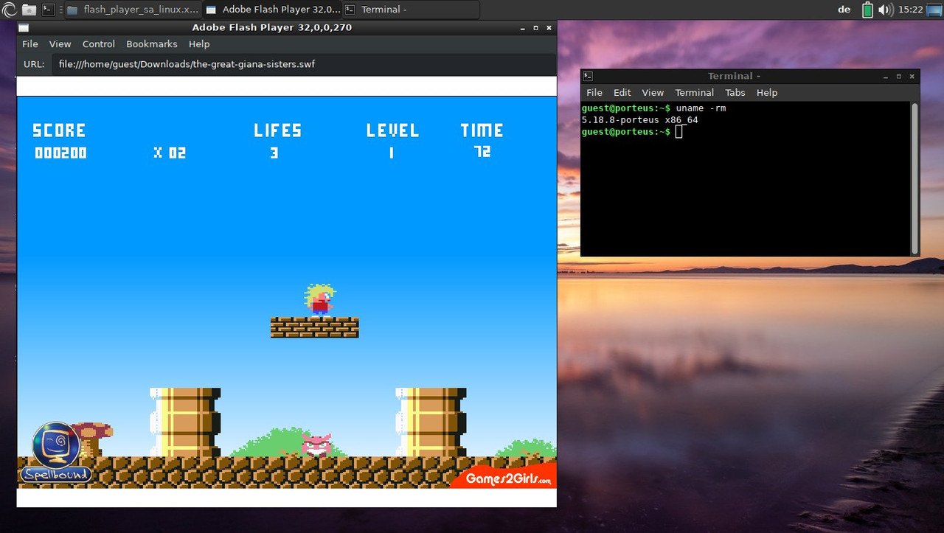944x533 pixels.
Task: Click the Spellbound logo in the game
Action: click(56, 452)
